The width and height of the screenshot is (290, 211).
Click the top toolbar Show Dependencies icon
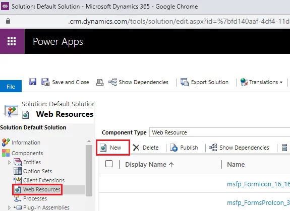click(112, 82)
